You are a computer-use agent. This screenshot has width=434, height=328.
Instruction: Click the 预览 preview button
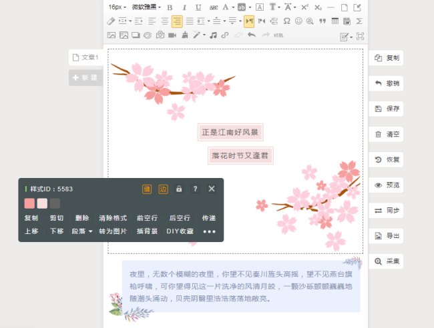coord(386,185)
